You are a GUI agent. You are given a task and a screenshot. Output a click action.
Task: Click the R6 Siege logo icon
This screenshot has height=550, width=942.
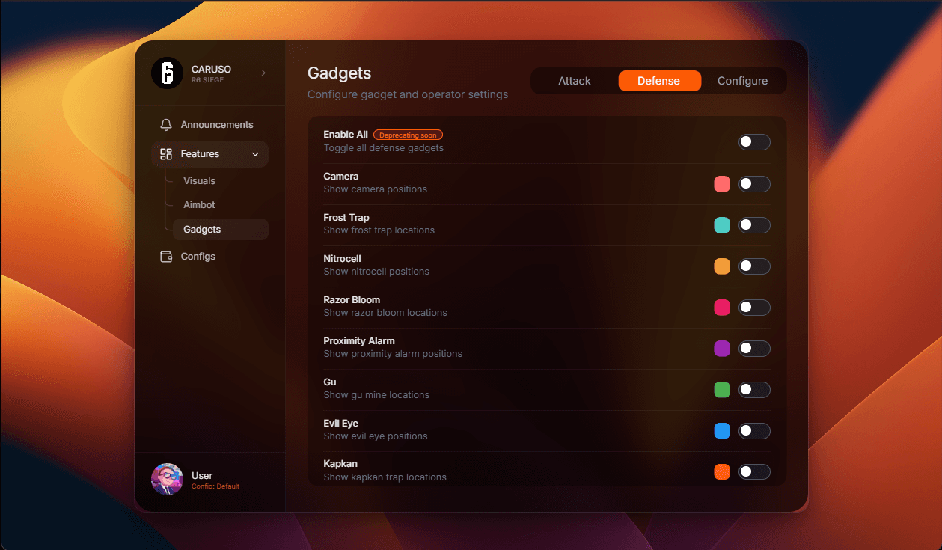pyautogui.click(x=167, y=73)
